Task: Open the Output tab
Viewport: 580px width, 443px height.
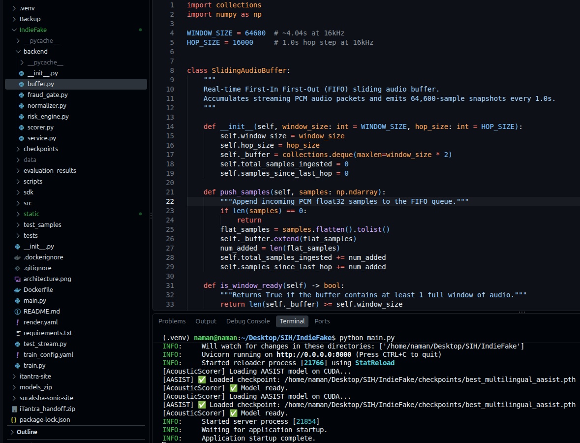Action: click(x=206, y=321)
